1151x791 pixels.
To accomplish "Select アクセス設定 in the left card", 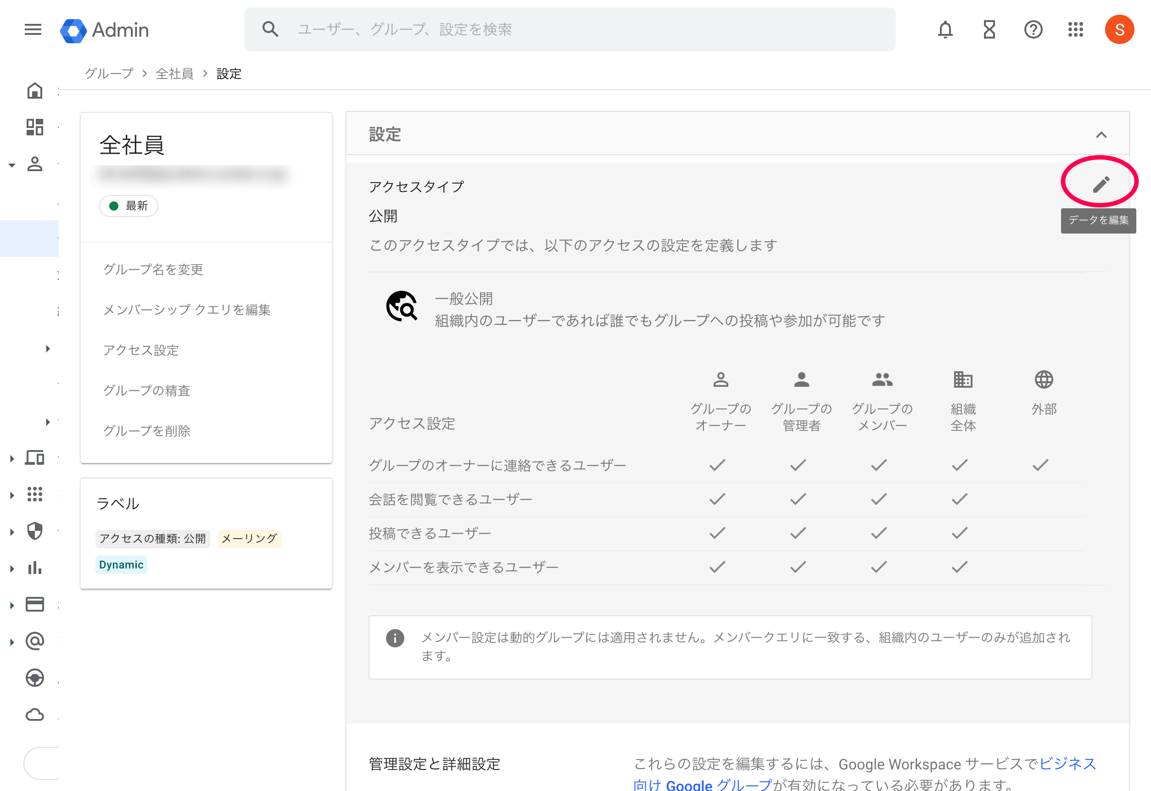I will (141, 350).
